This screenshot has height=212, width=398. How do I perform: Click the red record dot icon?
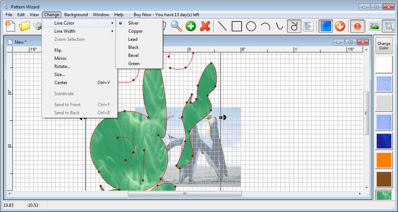357,26
